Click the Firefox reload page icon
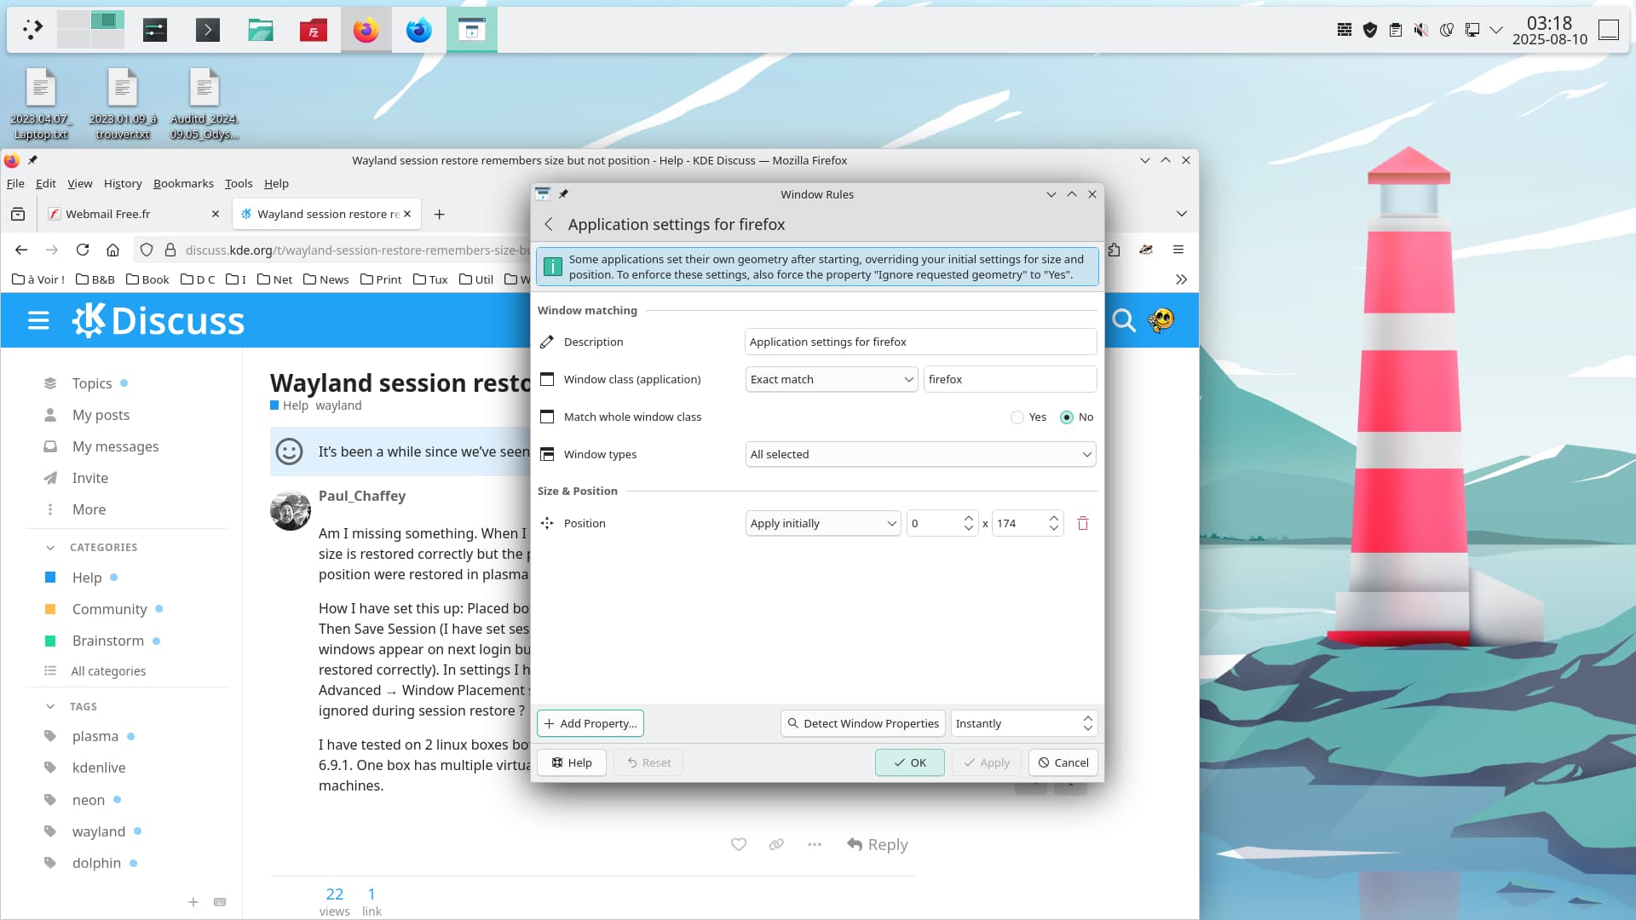Image resolution: width=1636 pixels, height=920 pixels. (83, 250)
